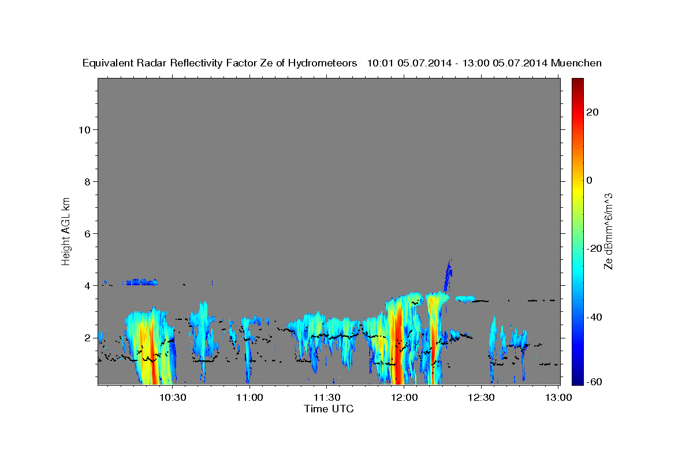Click the height tick label 10

84,130
